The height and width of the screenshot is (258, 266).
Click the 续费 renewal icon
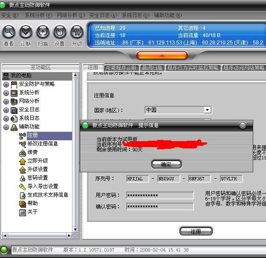click(x=23, y=153)
